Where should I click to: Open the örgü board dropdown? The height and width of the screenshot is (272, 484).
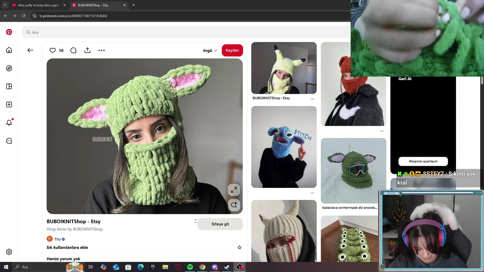coord(210,51)
